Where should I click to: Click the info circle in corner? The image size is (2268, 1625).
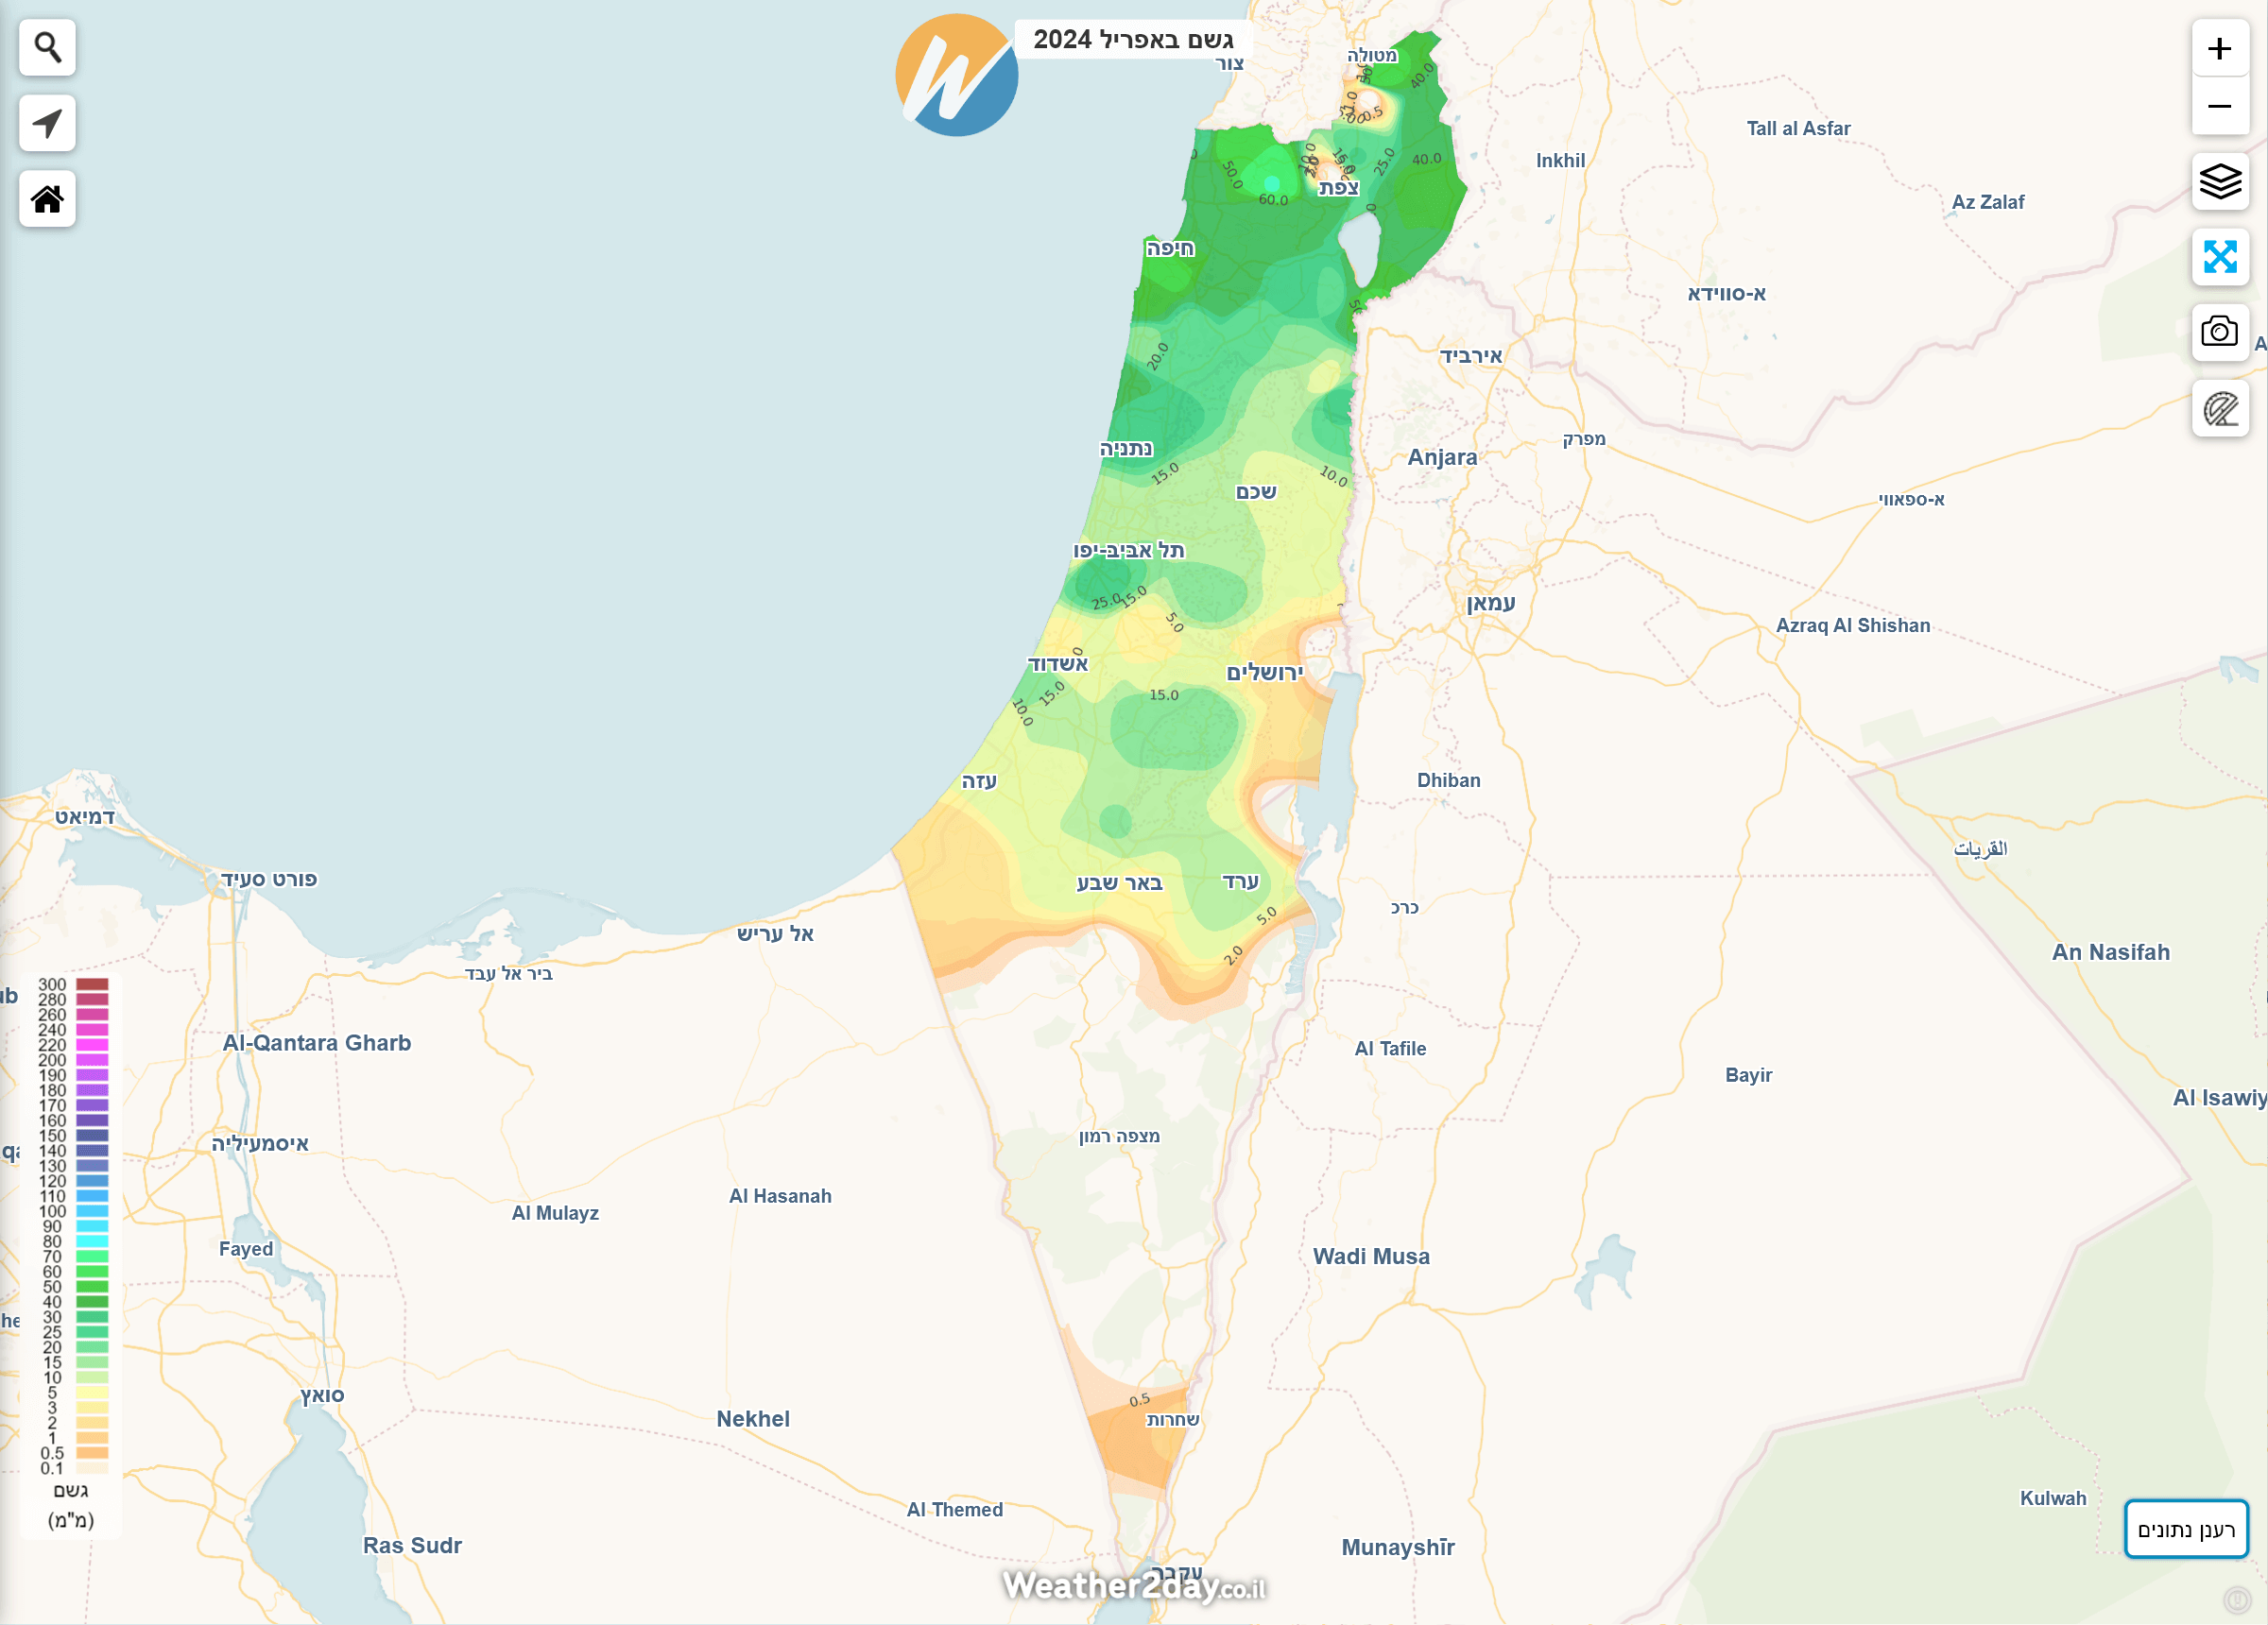point(2237,1601)
